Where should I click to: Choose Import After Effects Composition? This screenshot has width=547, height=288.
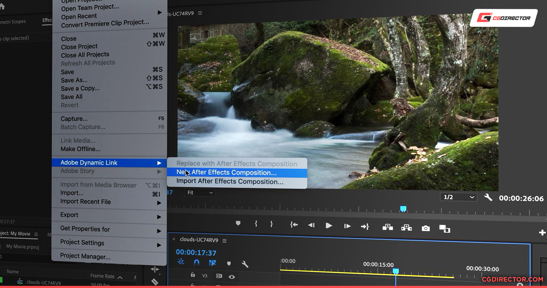pyautogui.click(x=237, y=181)
